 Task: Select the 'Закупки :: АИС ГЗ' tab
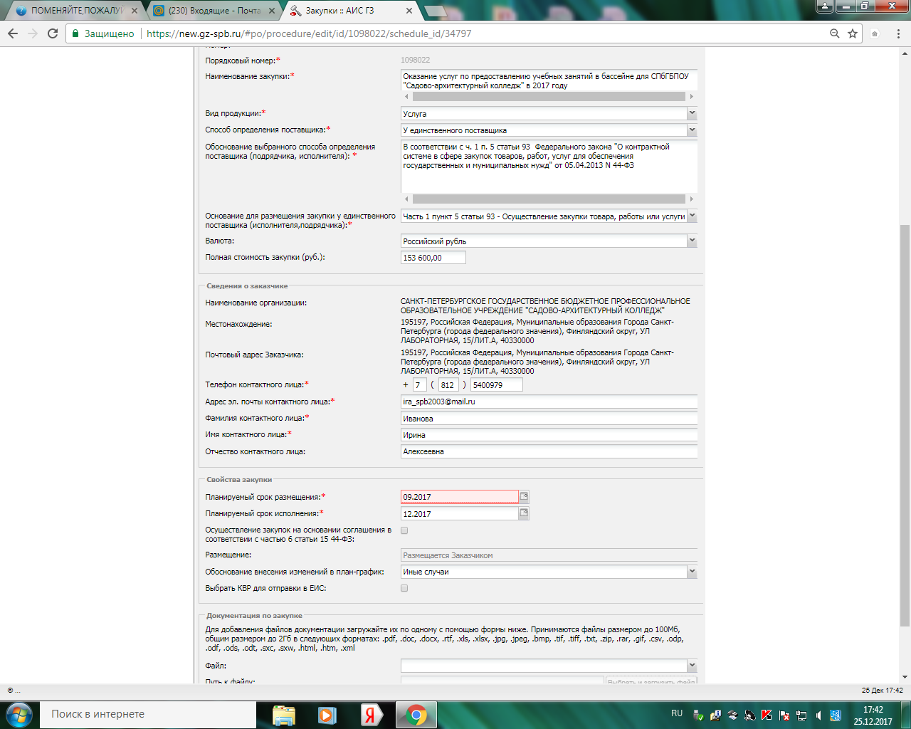[352, 11]
